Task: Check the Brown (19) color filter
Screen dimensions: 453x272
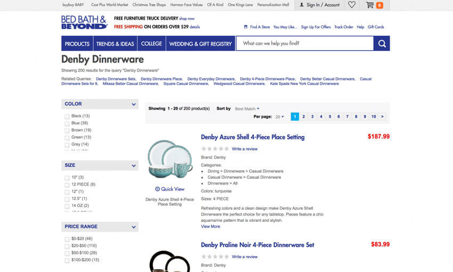Action: point(67,131)
